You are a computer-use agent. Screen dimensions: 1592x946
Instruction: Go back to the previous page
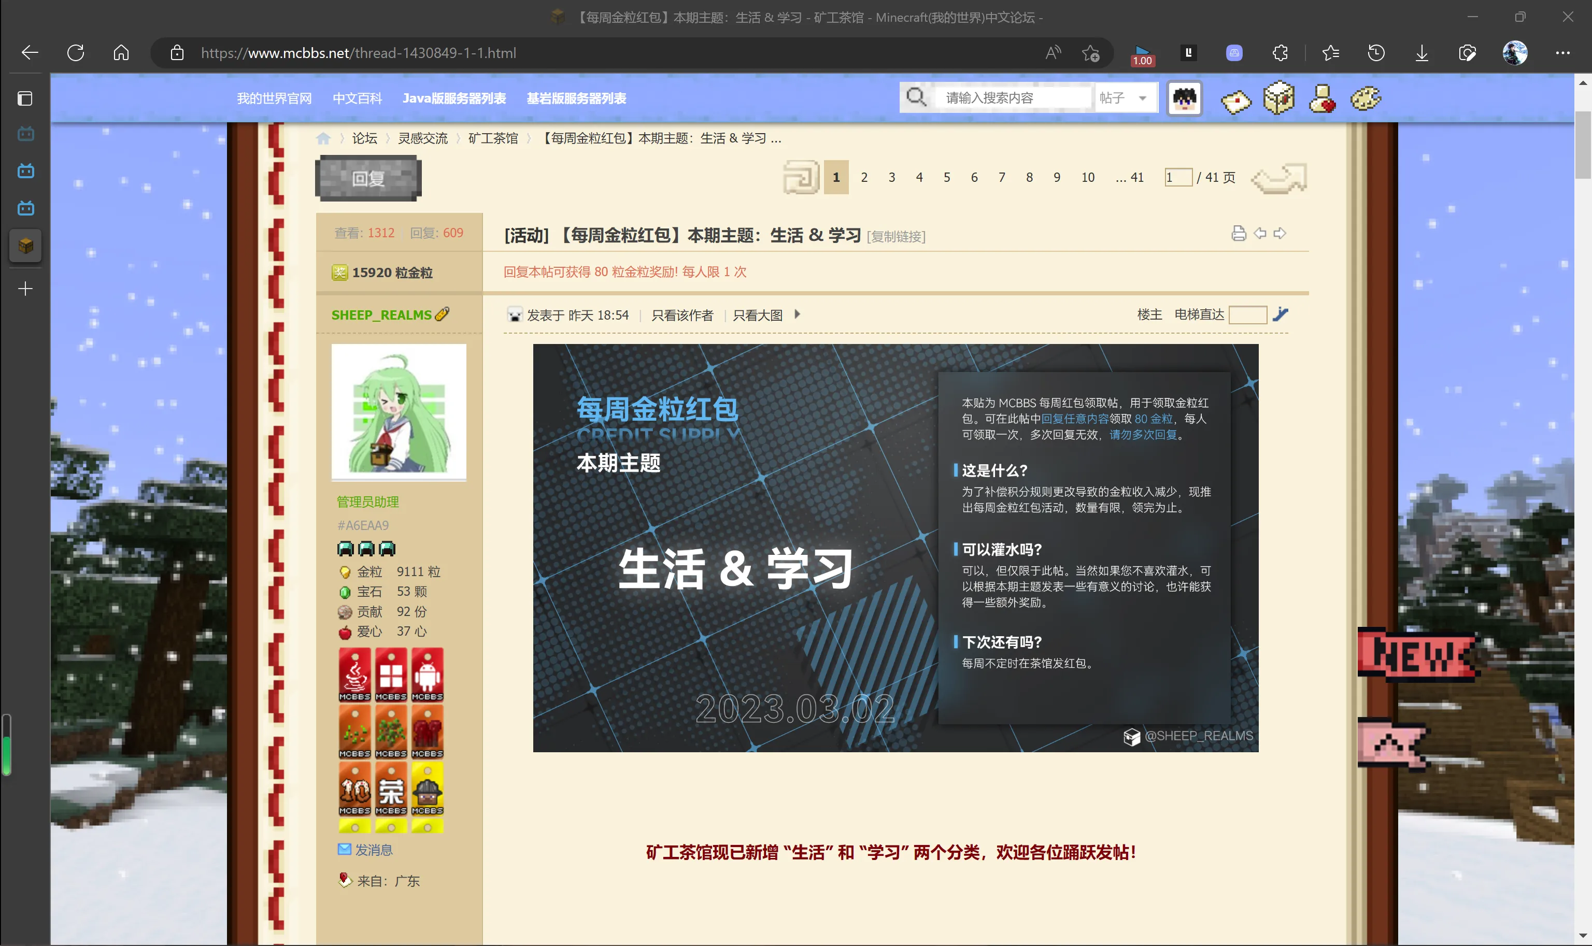tap(30, 52)
